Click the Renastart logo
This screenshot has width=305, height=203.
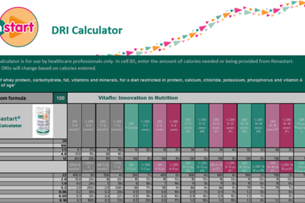pyautogui.click(x=18, y=27)
